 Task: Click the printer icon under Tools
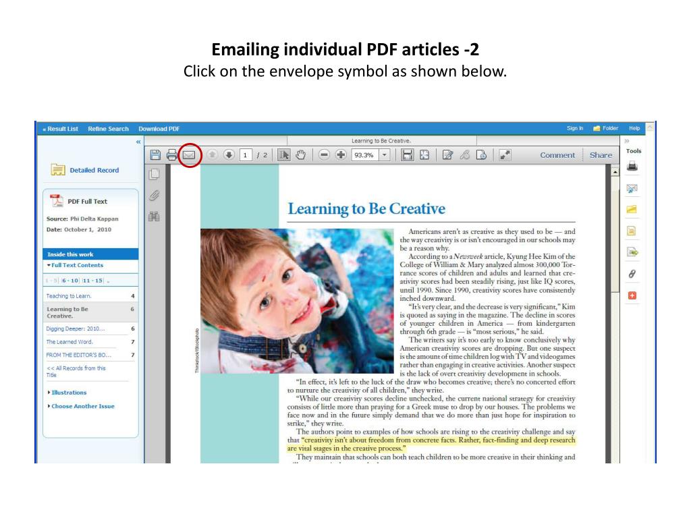[x=632, y=167]
